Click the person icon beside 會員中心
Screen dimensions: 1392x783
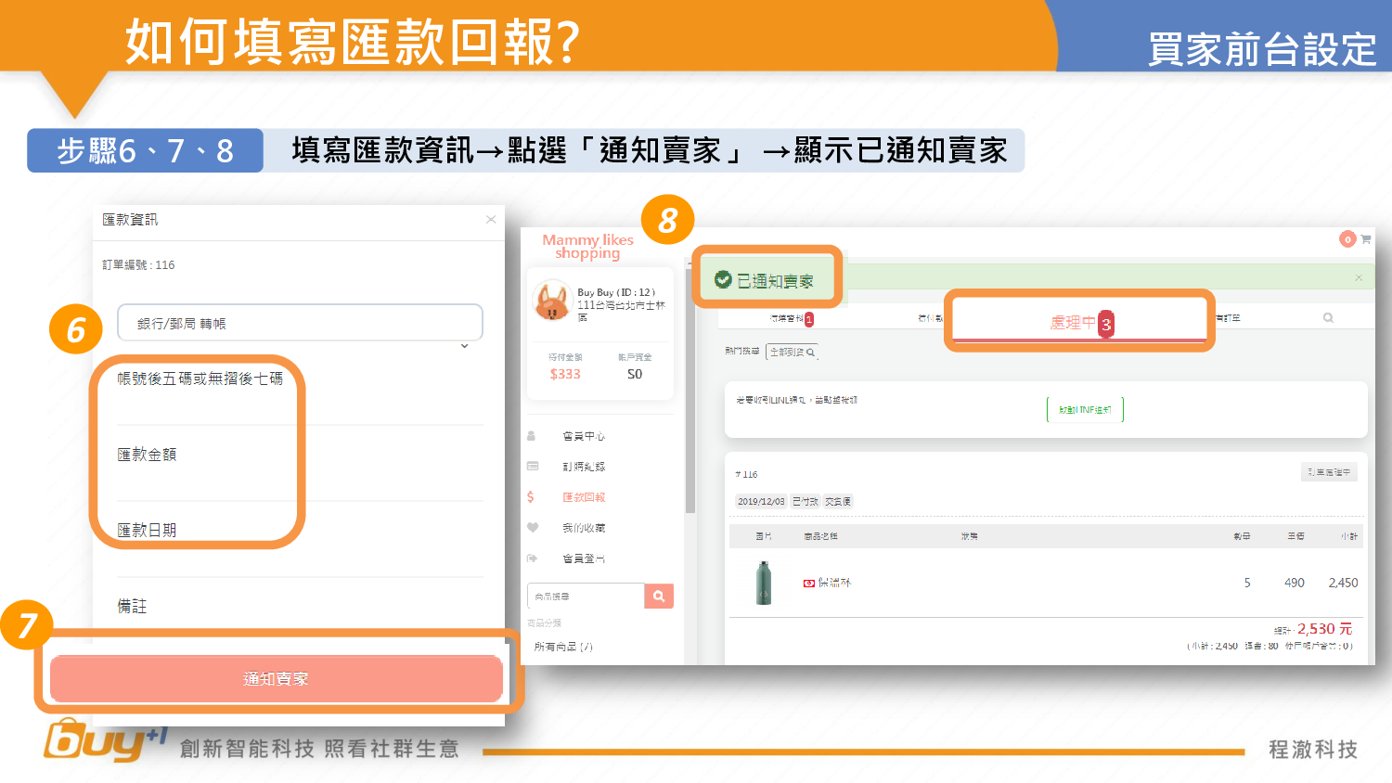(x=532, y=436)
